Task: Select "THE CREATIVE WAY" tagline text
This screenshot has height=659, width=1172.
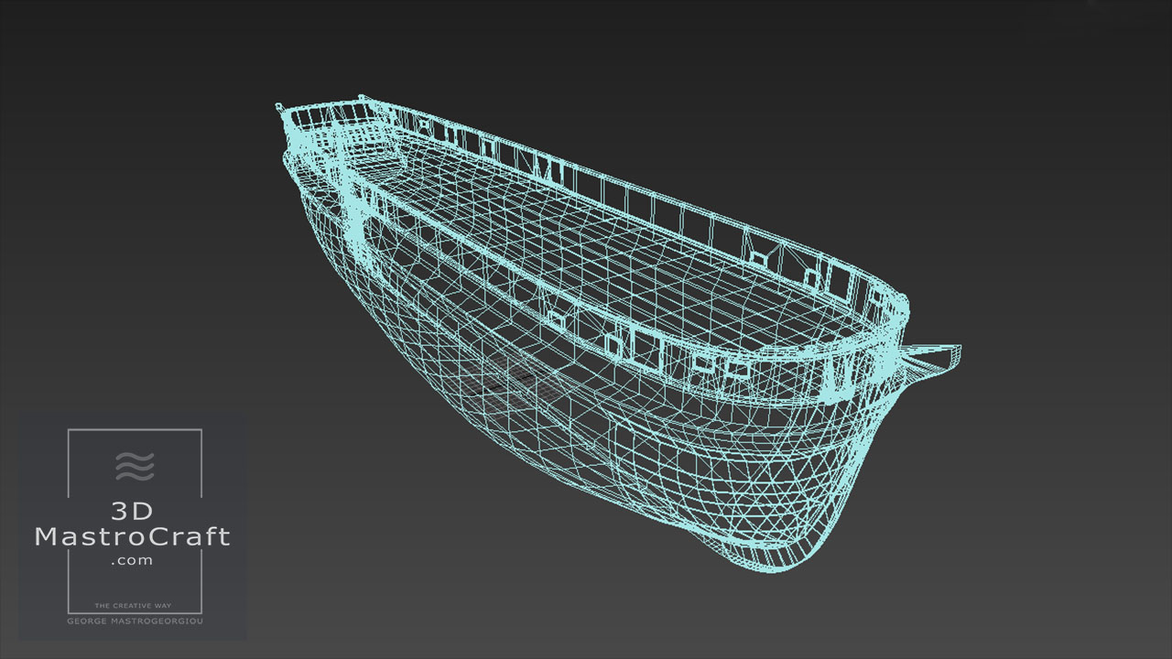Action: 134,606
